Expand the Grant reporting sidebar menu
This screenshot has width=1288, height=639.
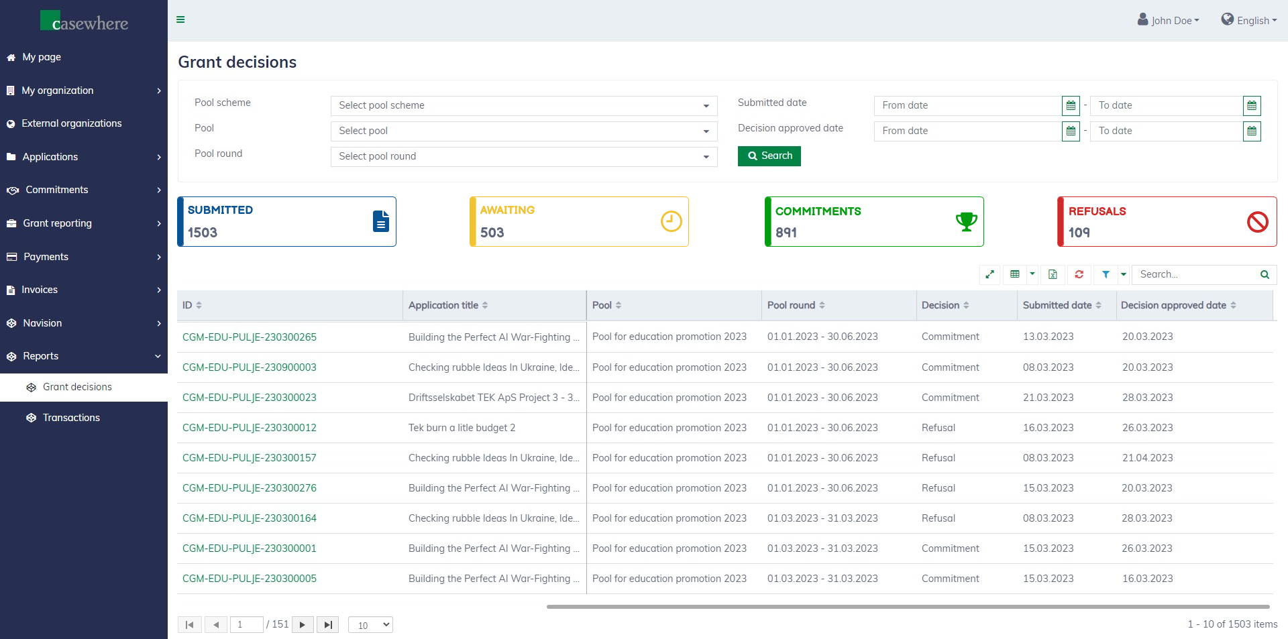[x=84, y=223]
